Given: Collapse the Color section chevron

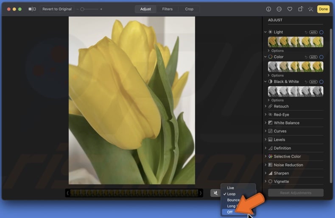Looking at the screenshot, I should coord(265,57).
